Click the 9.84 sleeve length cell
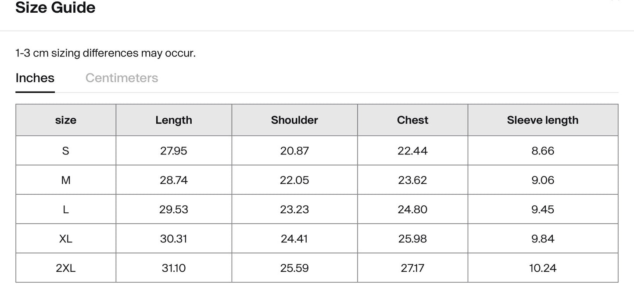Image resolution: width=634 pixels, height=295 pixels. coord(543,239)
